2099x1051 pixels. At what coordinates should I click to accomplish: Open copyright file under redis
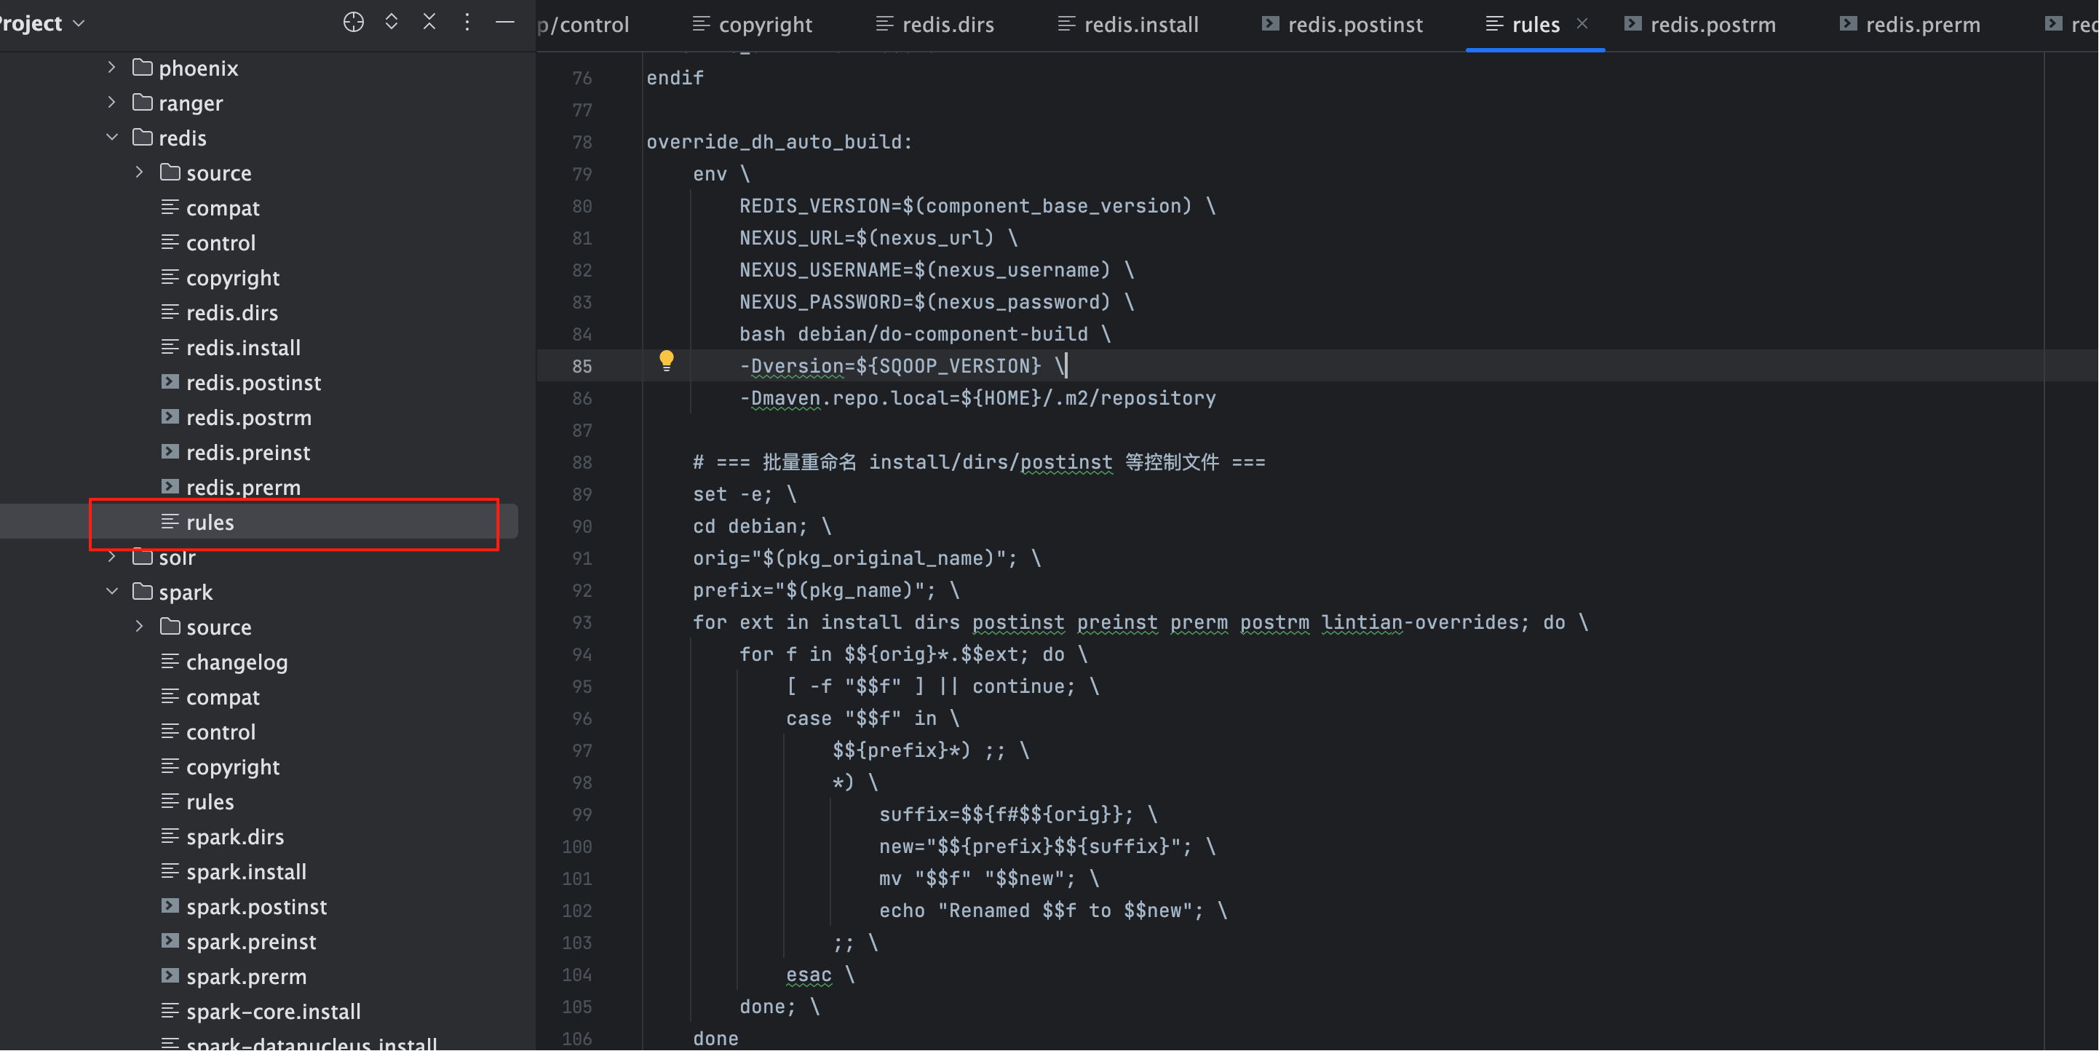coord(233,278)
